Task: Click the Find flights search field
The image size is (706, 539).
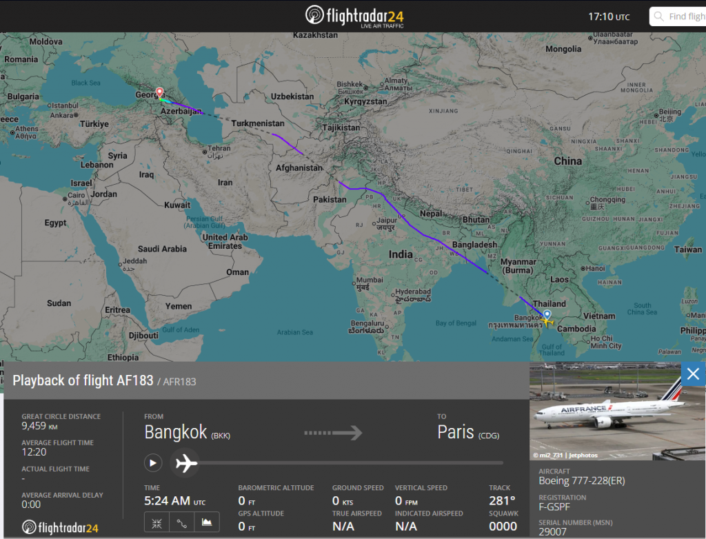Action: 686,16
